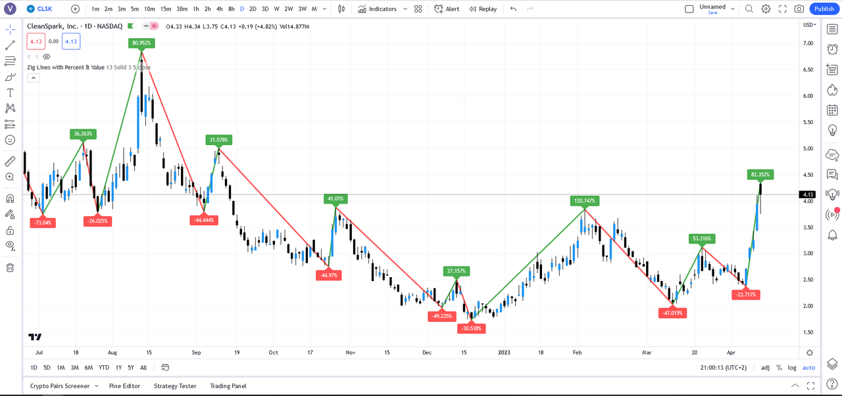Start bar Replay mode
The width and height of the screenshot is (842, 396).
483,9
